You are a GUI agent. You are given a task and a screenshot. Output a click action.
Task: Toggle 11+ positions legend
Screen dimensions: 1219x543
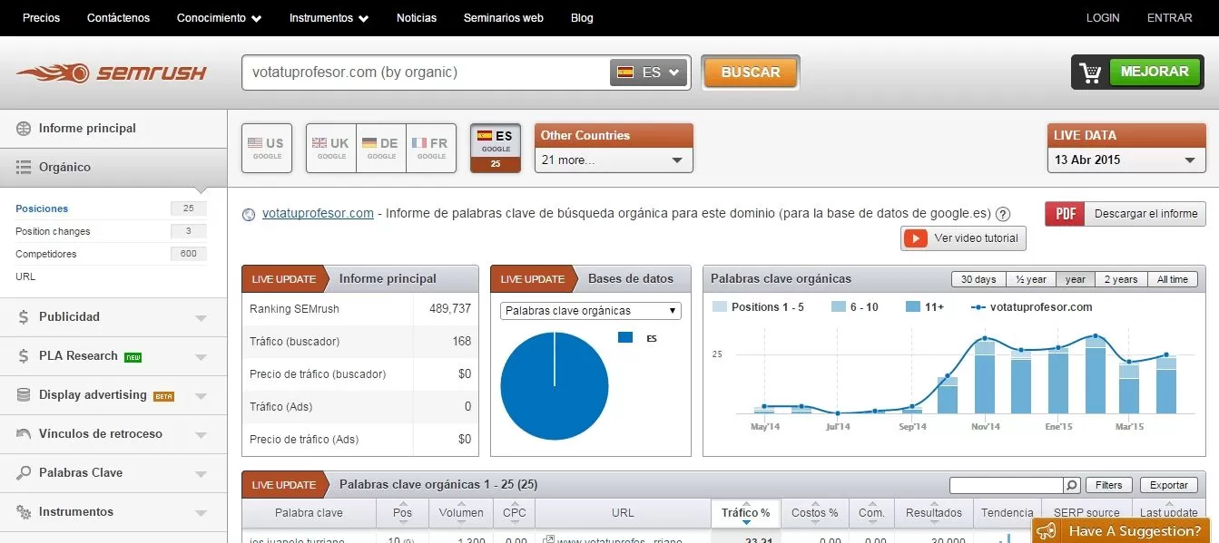click(x=925, y=307)
